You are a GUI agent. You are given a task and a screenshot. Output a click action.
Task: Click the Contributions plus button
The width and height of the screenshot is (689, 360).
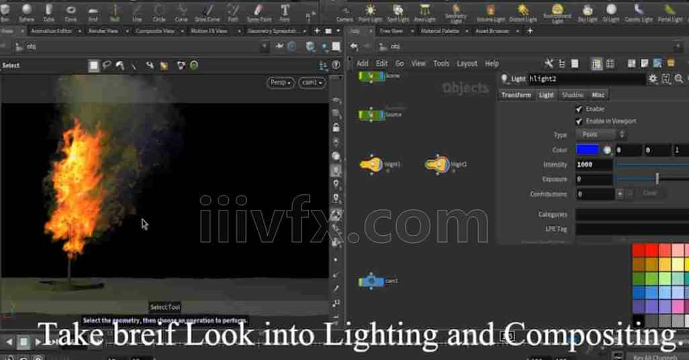tap(620, 193)
